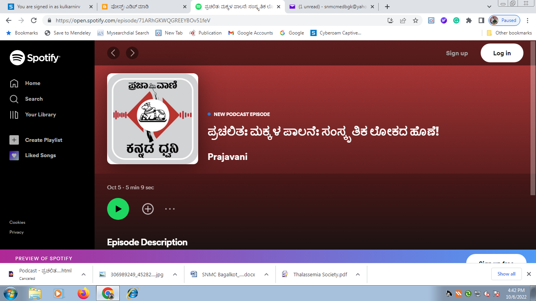Open Chrome's three-dot menu
The image size is (536, 301).
[528, 20]
